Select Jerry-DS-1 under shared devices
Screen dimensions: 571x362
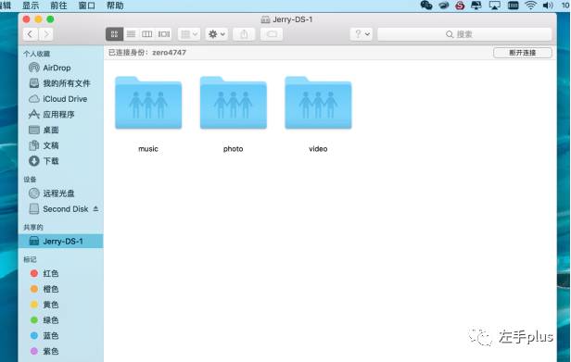tap(61, 241)
